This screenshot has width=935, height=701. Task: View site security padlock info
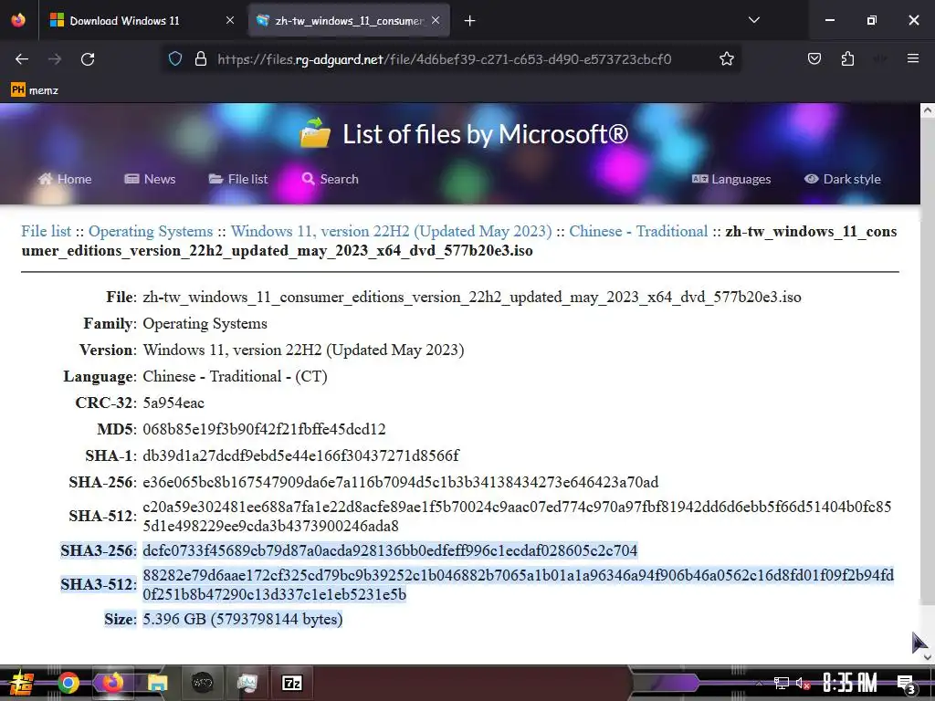click(201, 59)
